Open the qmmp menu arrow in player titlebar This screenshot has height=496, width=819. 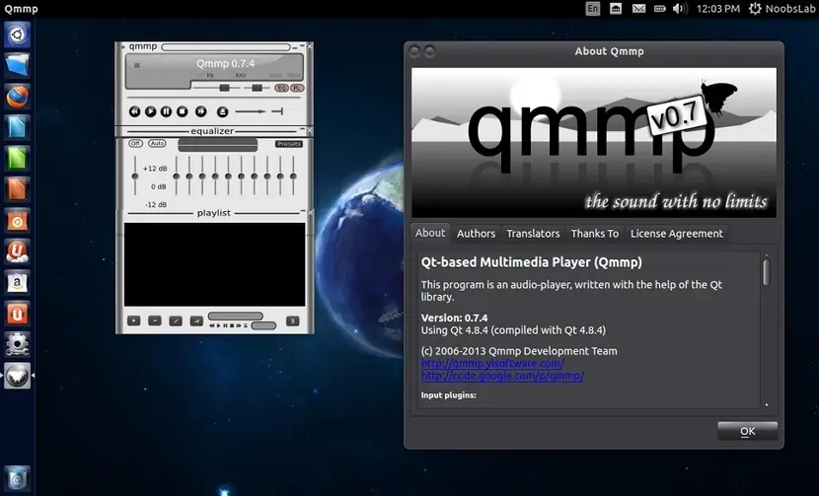pos(123,46)
